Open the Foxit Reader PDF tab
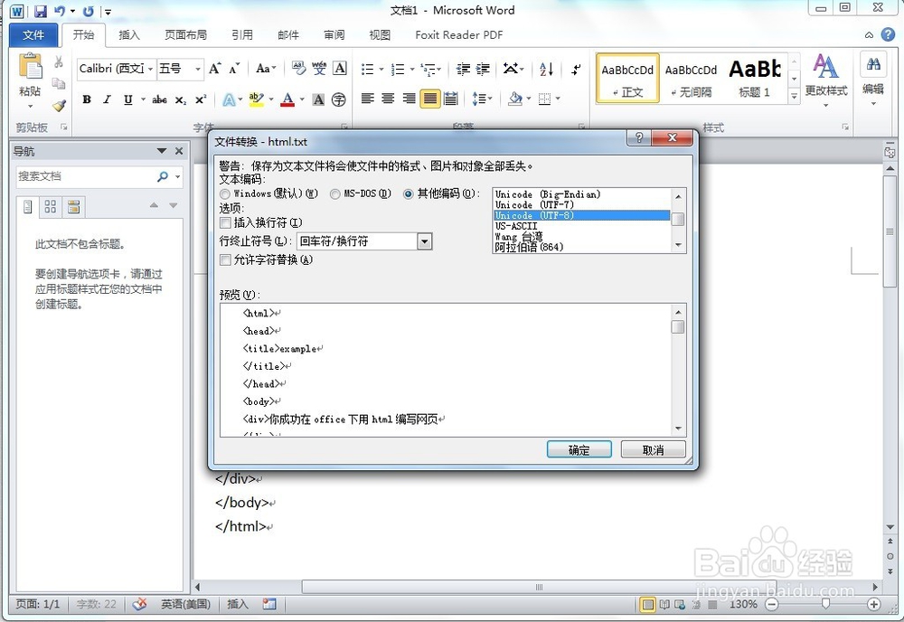 [459, 35]
